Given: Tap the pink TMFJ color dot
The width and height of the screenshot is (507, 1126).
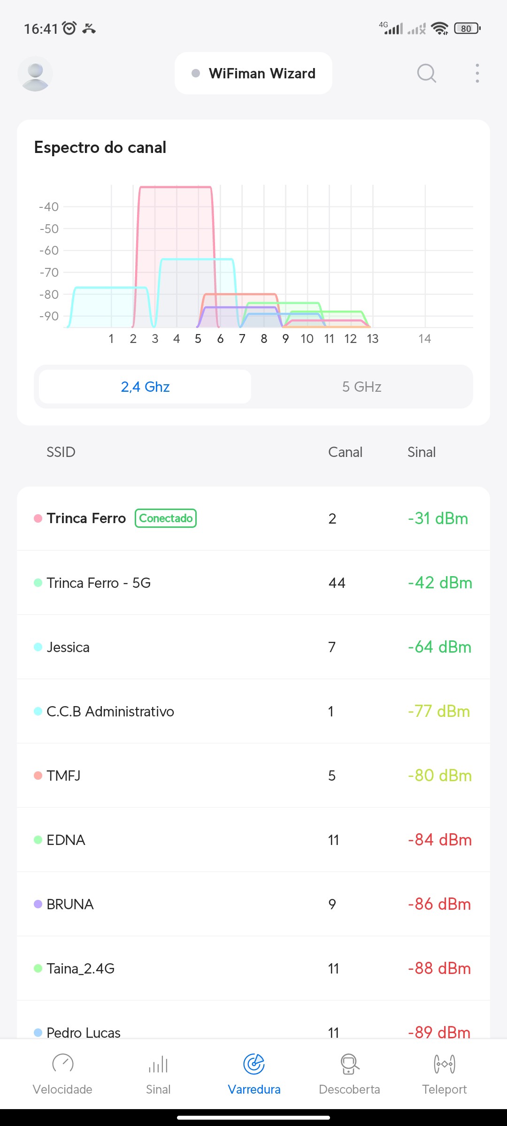Looking at the screenshot, I should pyautogui.click(x=38, y=776).
